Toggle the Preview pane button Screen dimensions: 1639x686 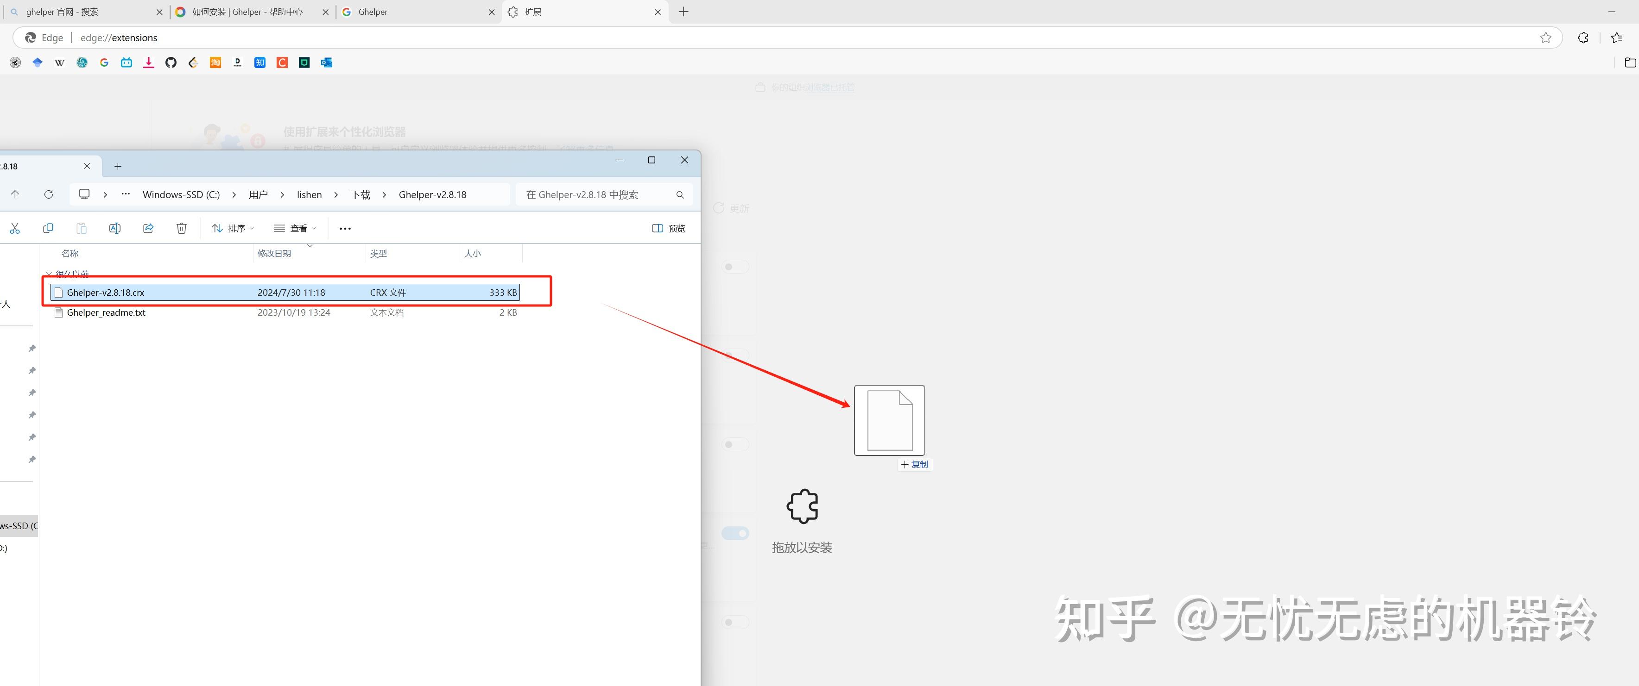(x=668, y=228)
